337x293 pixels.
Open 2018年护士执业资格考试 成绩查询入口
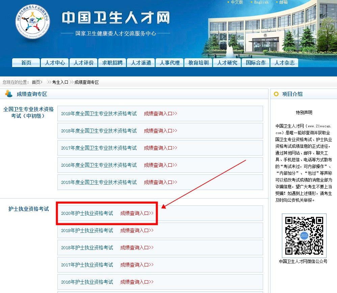(x=137, y=248)
